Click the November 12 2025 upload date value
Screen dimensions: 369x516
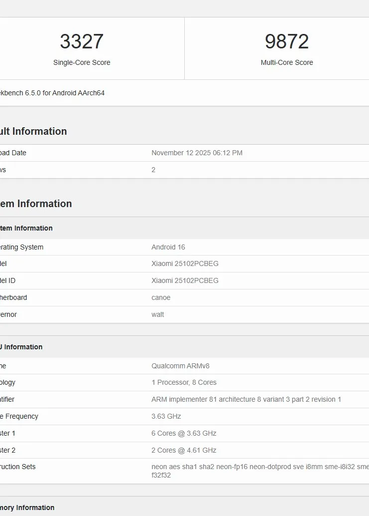(x=197, y=153)
